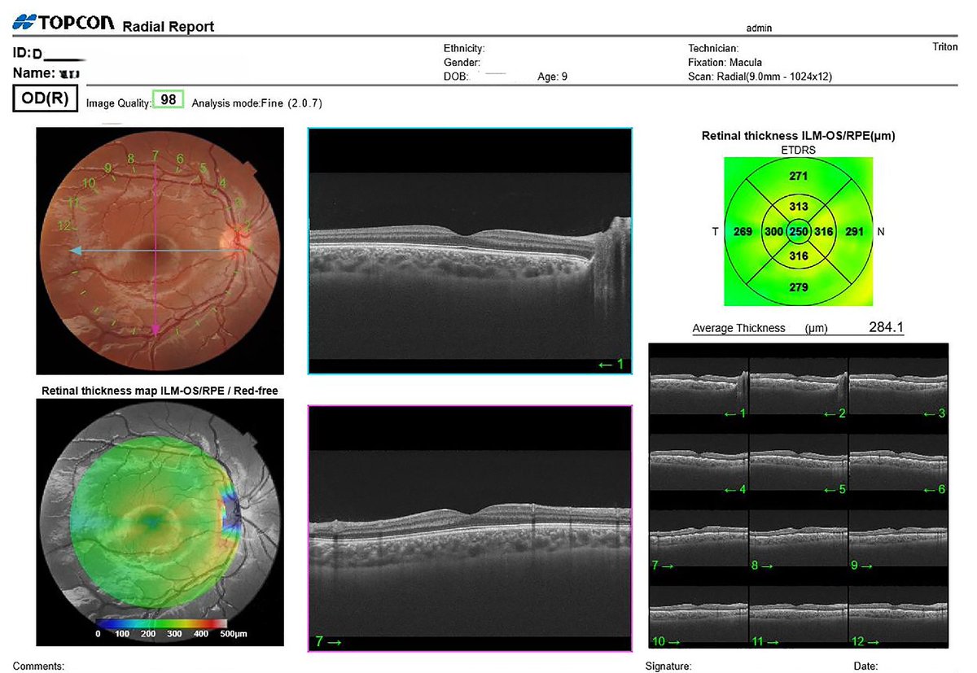
Task: Click the Scan: Radial(9.0mm - 1024x12) text
Action: point(760,76)
